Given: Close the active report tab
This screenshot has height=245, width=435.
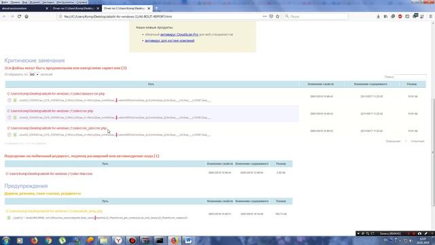Looking at the screenshot, I should (x=149, y=8).
